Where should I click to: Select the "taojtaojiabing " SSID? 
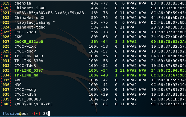coord(35,22)
